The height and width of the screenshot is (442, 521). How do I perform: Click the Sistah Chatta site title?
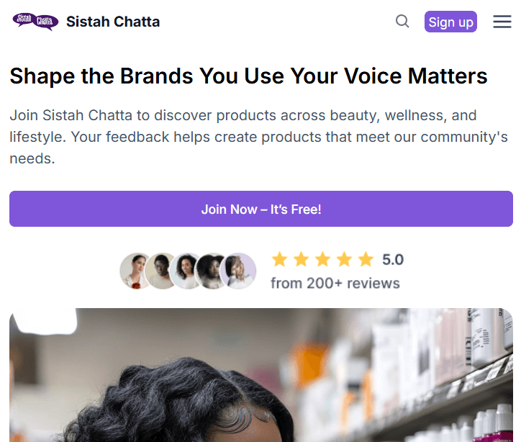(x=113, y=22)
